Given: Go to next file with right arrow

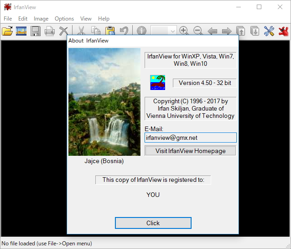Looking at the screenshot, I should 227,31.
